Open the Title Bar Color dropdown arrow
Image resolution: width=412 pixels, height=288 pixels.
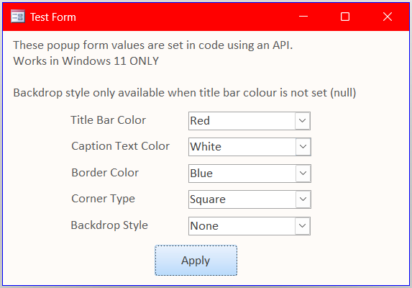pos(302,121)
